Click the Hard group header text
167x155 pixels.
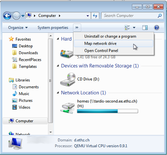pos(66,39)
